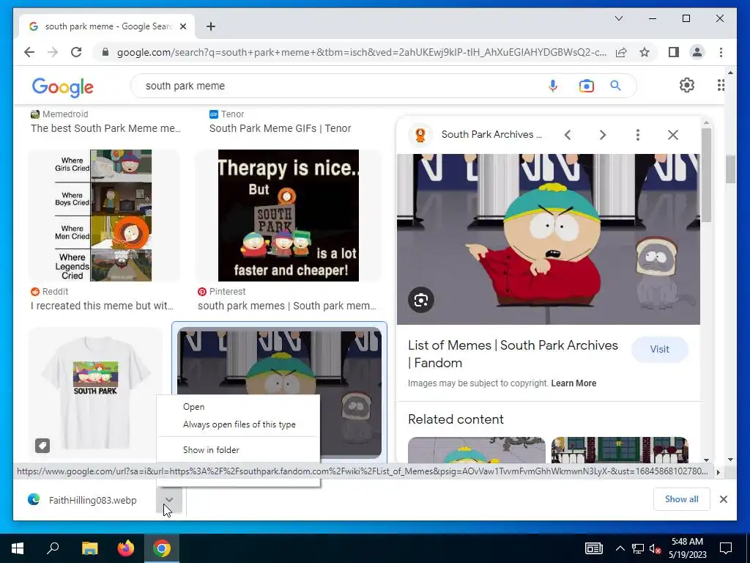Open the Windows Start menu

tap(18, 548)
